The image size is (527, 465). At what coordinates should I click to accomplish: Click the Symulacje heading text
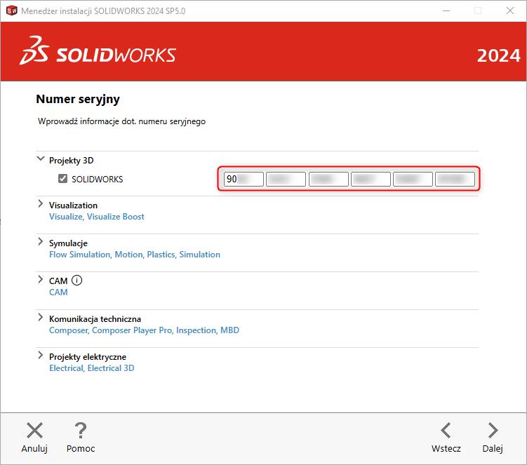68,243
